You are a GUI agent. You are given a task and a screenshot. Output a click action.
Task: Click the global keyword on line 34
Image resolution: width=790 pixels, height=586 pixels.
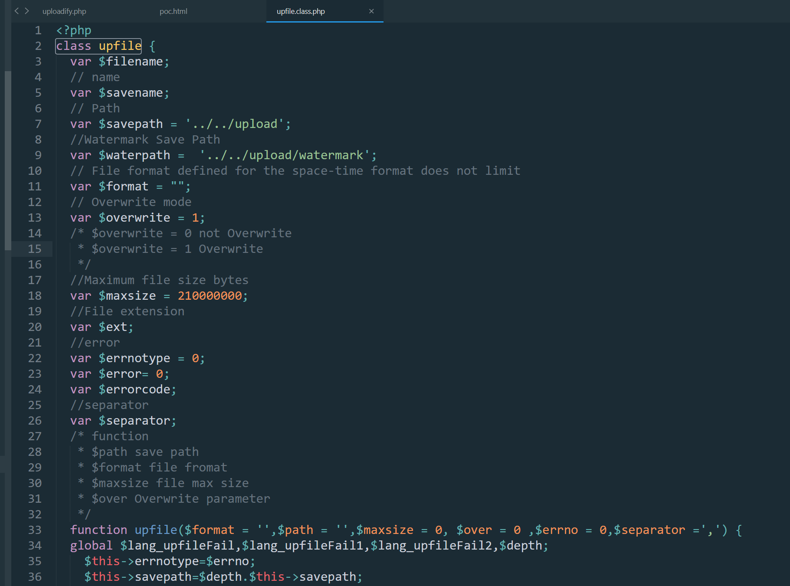tap(91, 546)
